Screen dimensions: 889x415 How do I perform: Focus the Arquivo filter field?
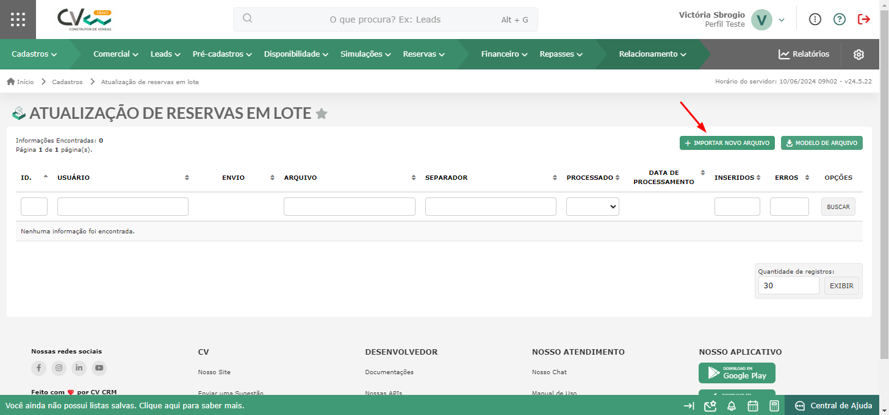(x=350, y=207)
